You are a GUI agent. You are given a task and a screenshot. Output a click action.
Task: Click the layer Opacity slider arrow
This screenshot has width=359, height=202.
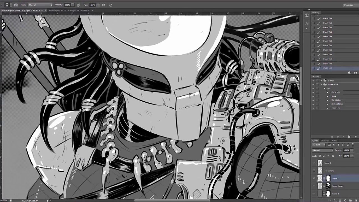pos(352,150)
